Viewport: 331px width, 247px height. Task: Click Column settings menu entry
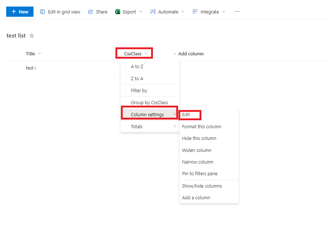150,114
